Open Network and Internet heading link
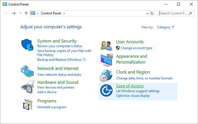Viewport: 198px width, 124px height. (x=58, y=69)
